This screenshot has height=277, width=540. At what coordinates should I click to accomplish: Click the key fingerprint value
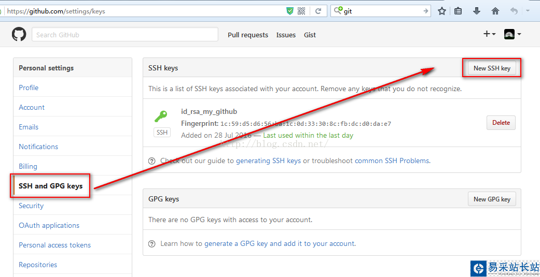pos(306,124)
